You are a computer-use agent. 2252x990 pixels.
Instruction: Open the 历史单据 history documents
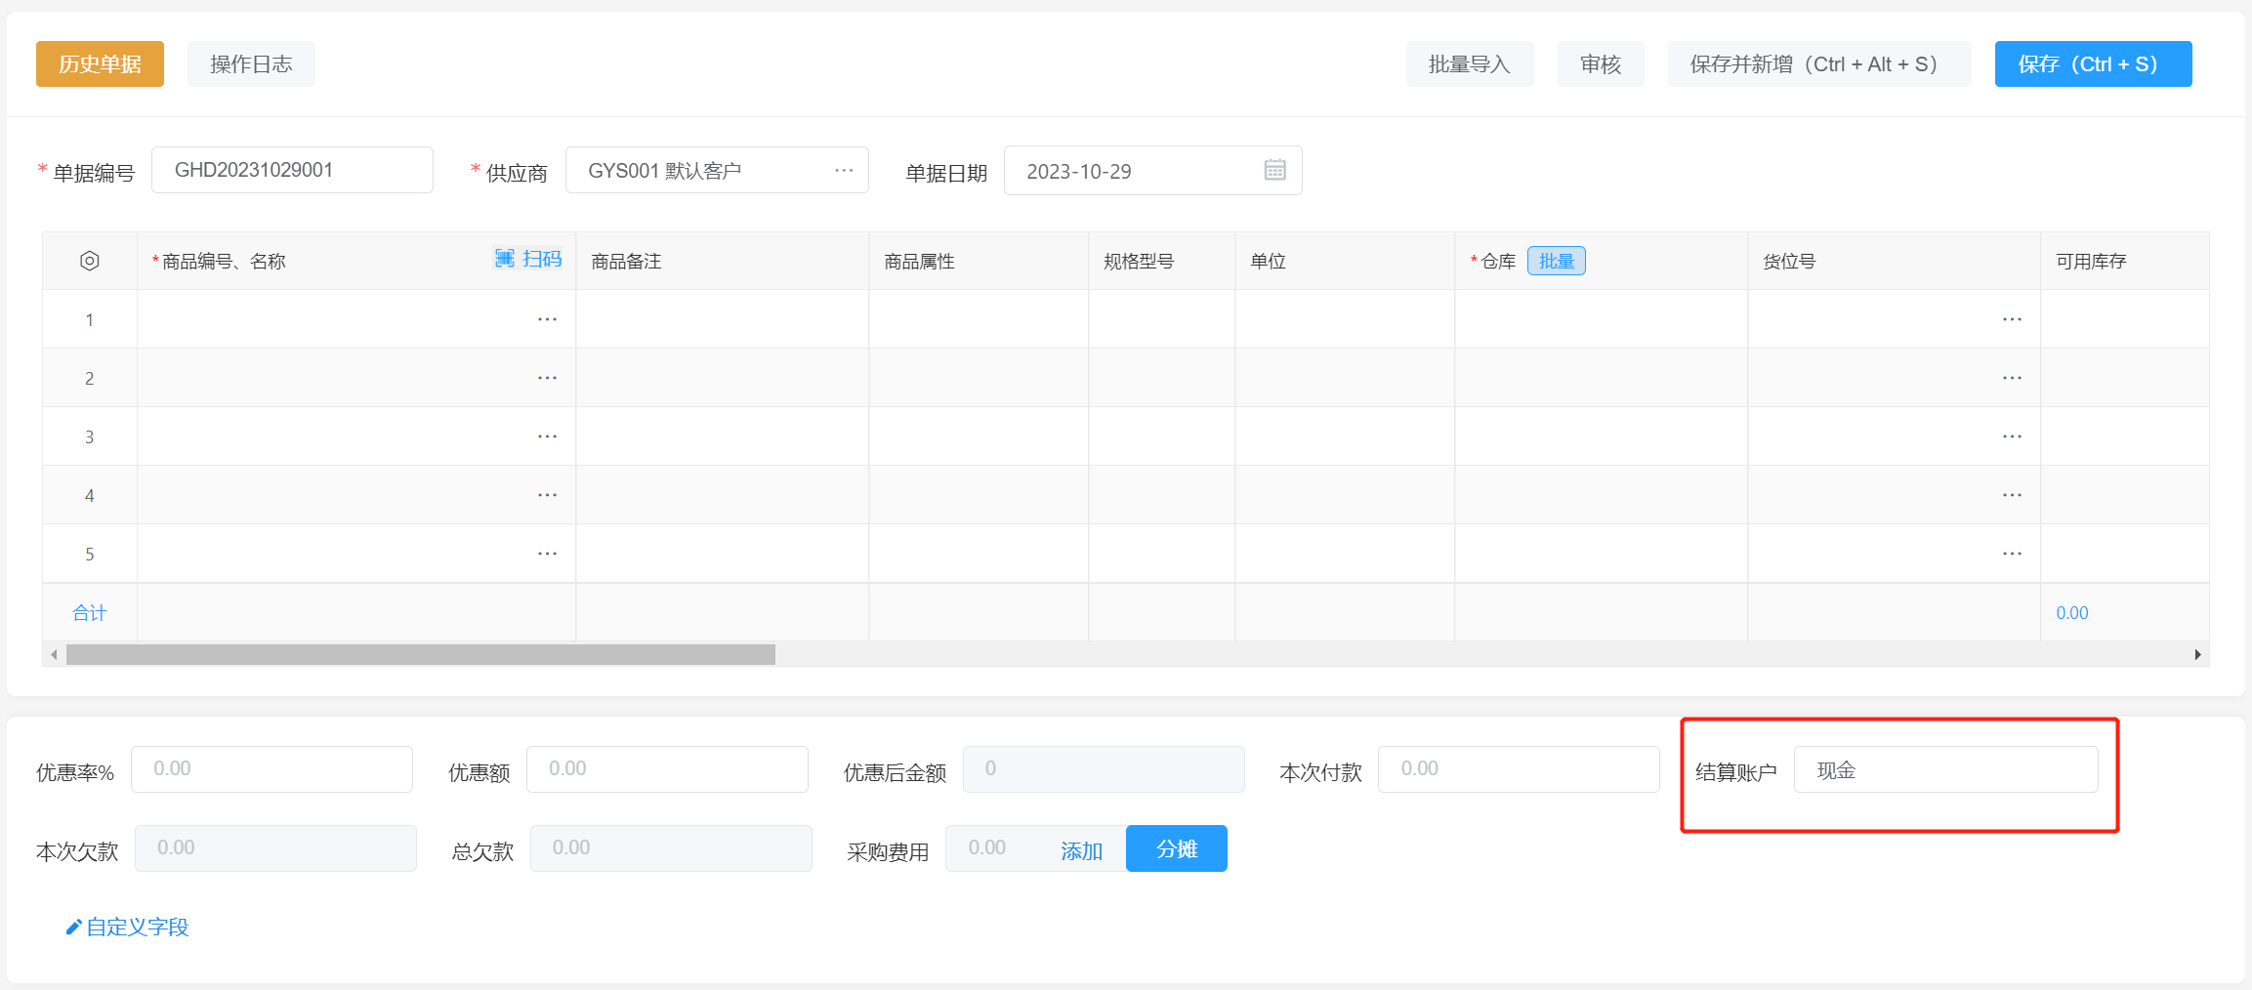(x=100, y=63)
